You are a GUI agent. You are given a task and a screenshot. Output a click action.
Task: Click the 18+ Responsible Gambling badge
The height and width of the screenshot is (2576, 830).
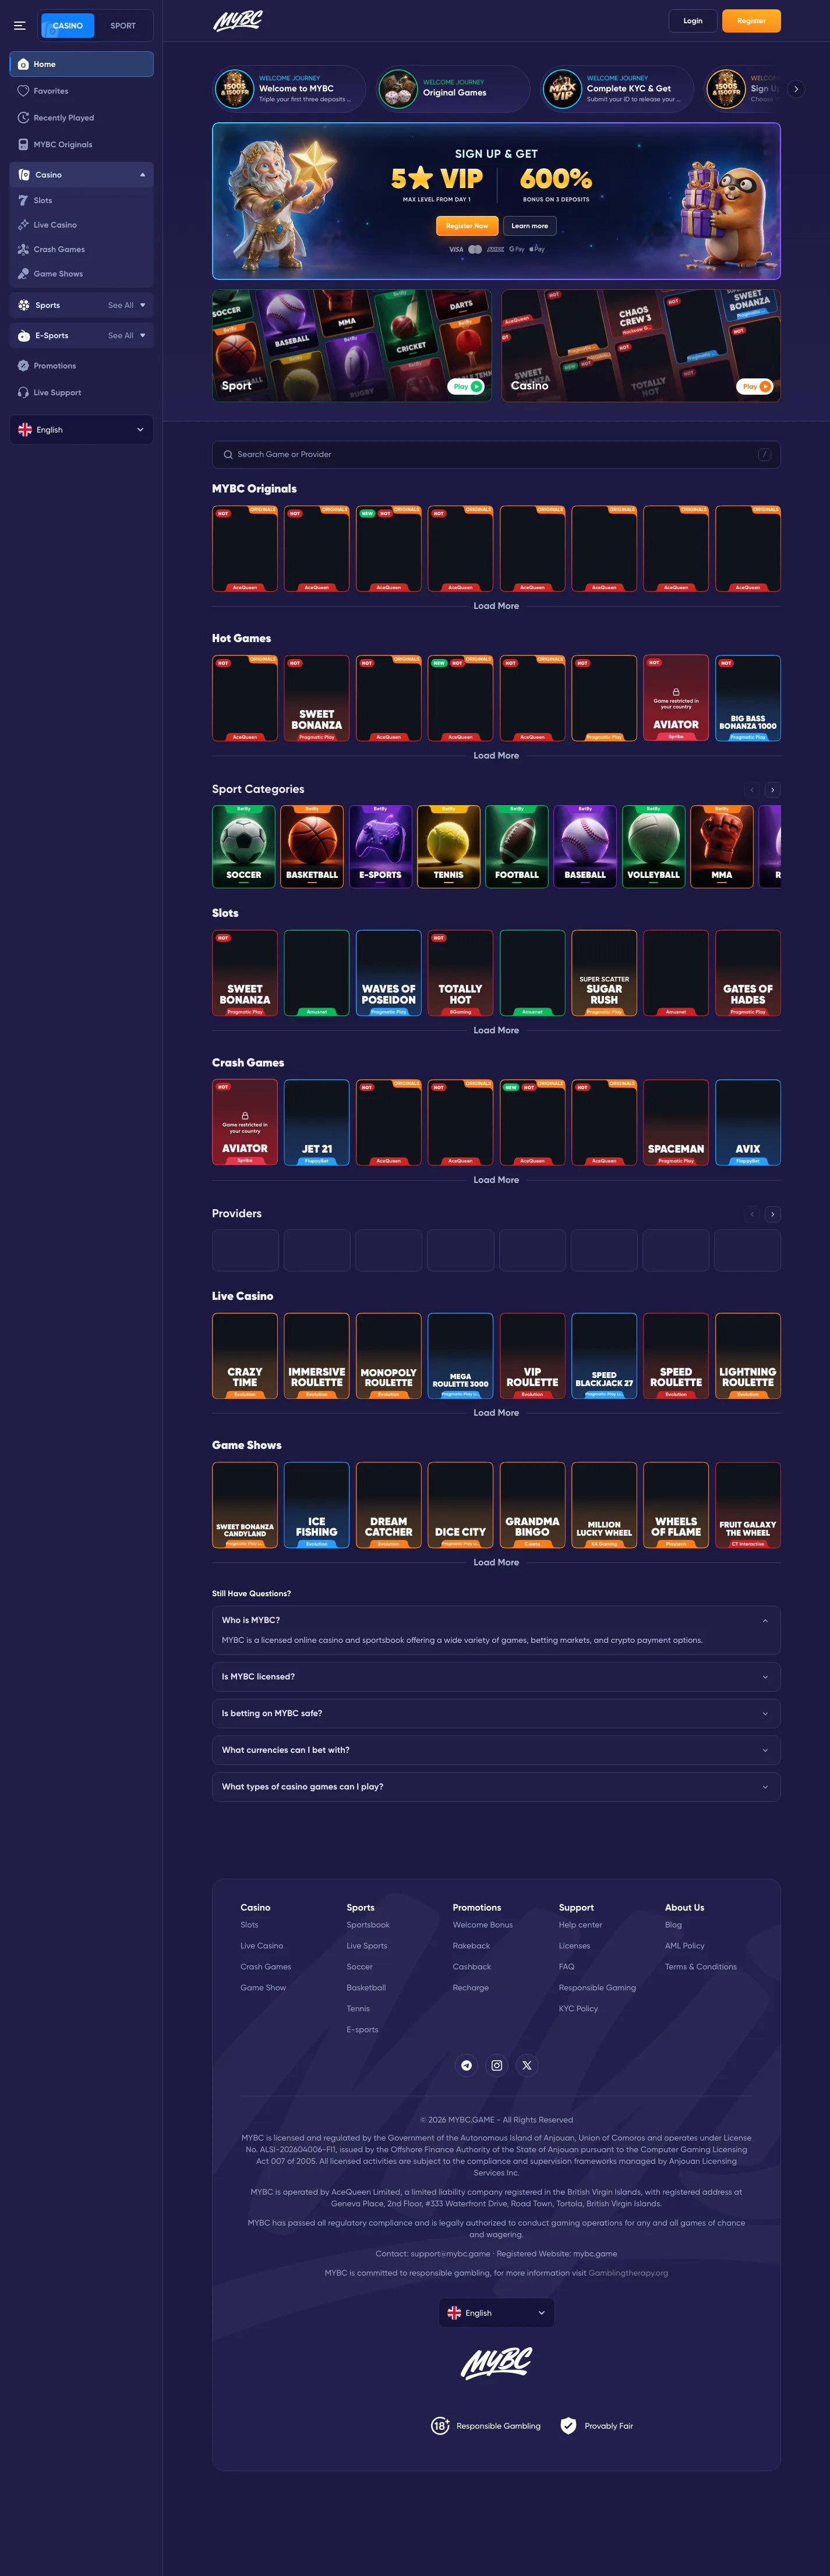coord(486,2426)
